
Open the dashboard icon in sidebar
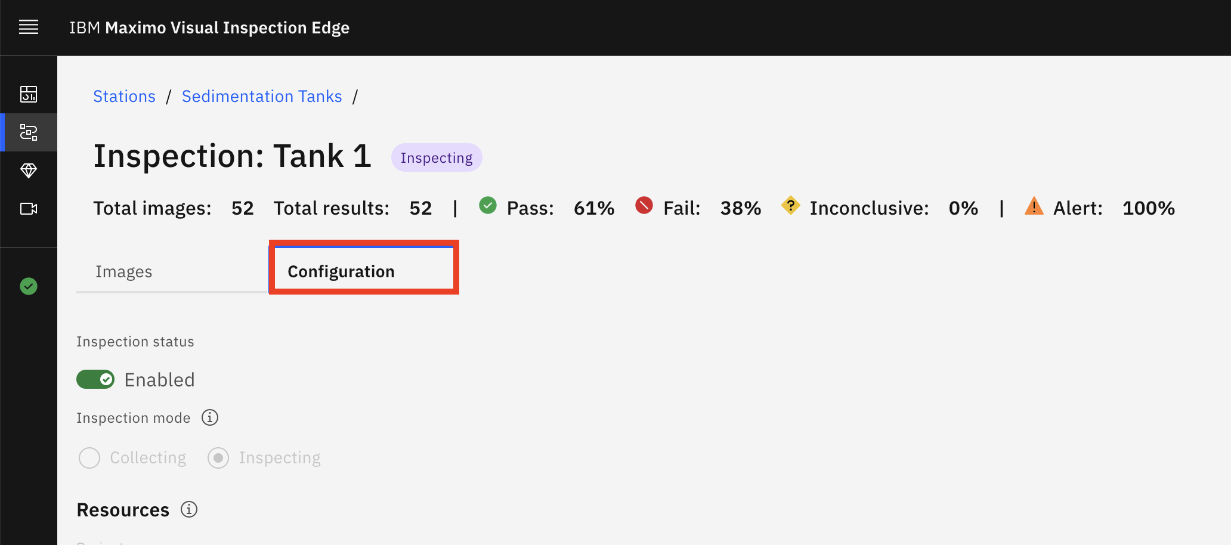pyautogui.click(x=29, y=94)
